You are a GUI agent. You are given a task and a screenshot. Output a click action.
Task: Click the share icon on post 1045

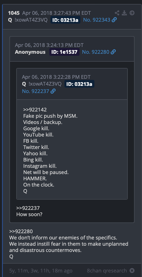[x=117, y=13]
